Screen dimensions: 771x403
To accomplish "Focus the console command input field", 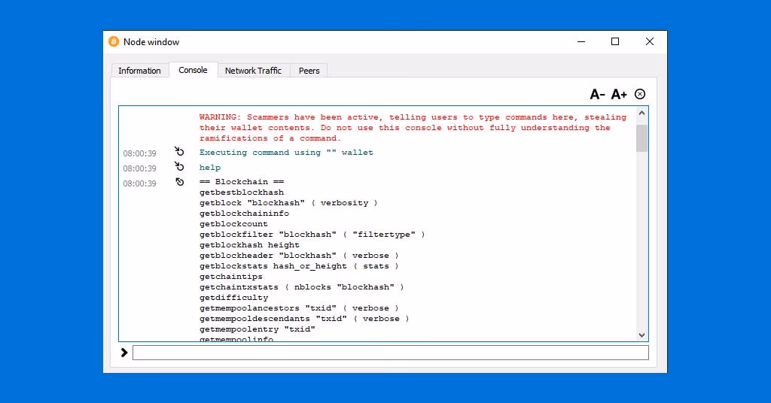I will click(x=390, y=353).
